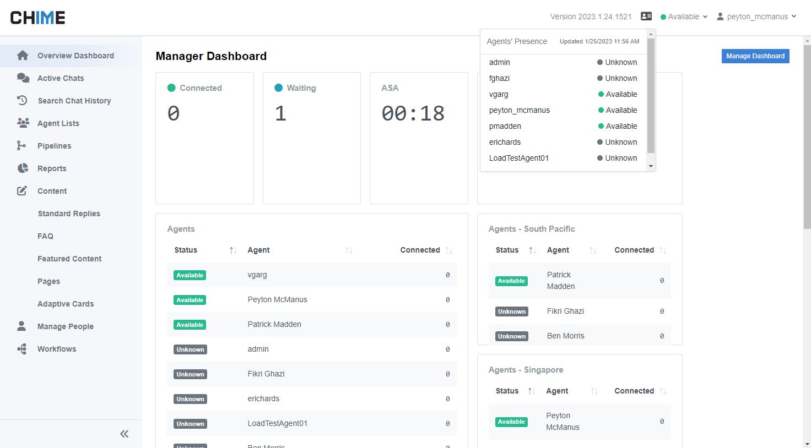
Task: Click the presence popup scrollbar thumb
Action: [651, 96]
